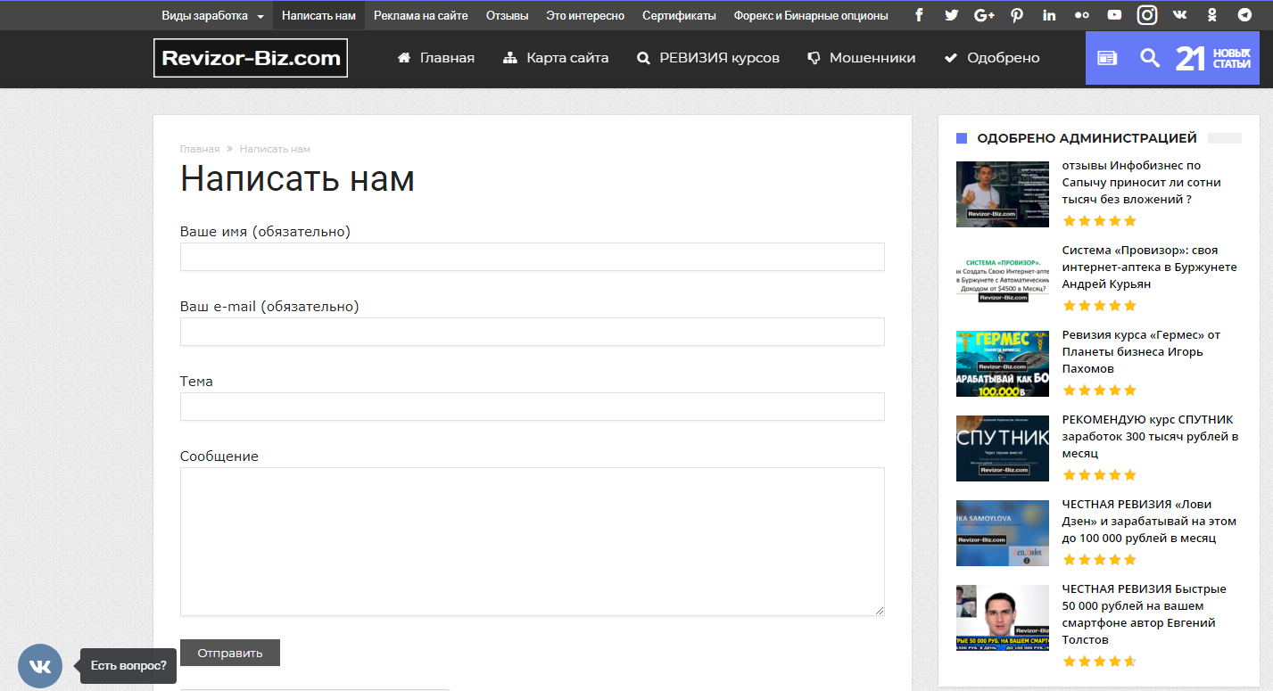Go to РЕВИЗИЯ курсов section
The image size is (1273, 691).
click(708, 58)
